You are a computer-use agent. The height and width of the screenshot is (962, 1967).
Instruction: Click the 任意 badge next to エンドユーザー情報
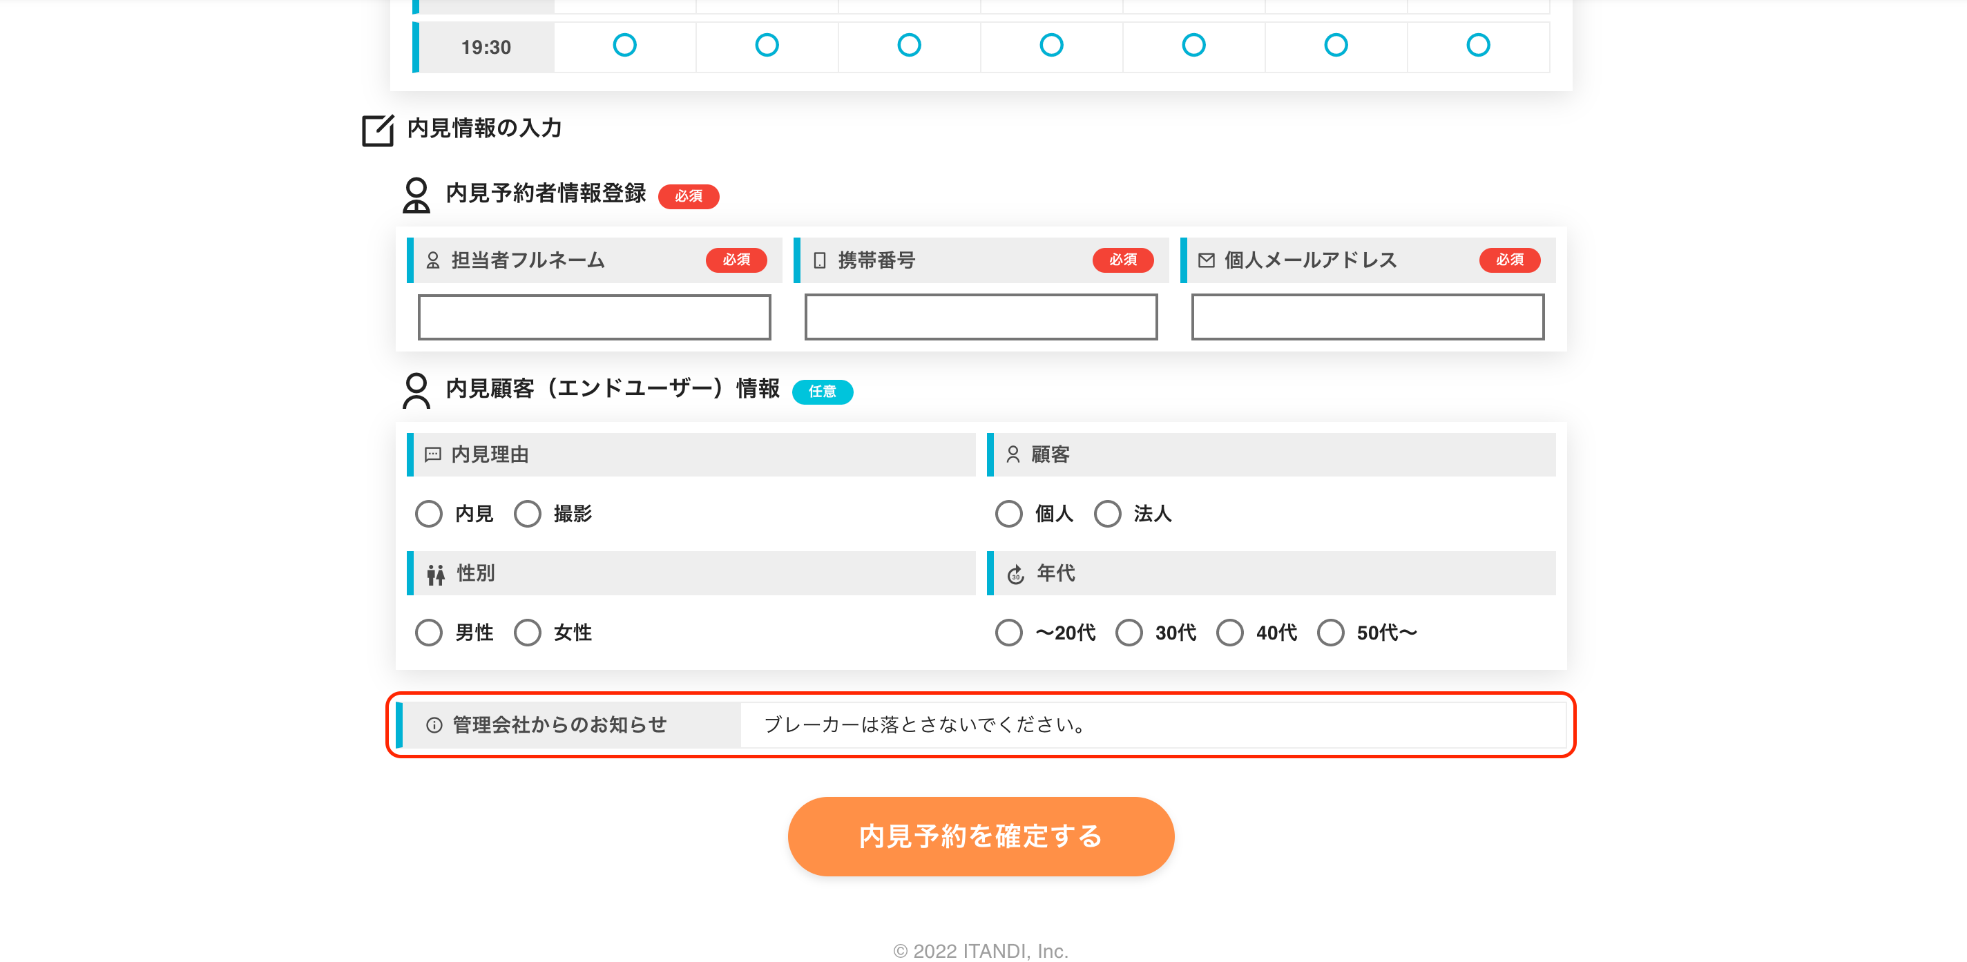[x=823, y=392]
